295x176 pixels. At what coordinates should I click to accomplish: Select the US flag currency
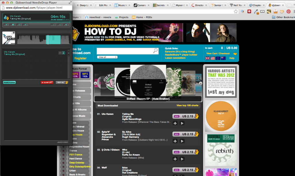[213, 58]
